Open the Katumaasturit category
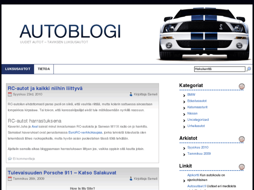The image size is (254, 190). [197, 107]
